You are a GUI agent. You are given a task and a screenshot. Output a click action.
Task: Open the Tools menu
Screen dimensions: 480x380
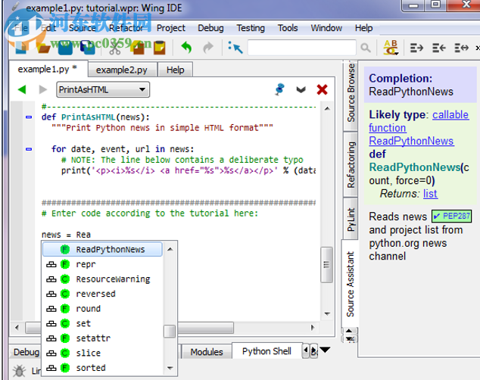click(288, 28)
